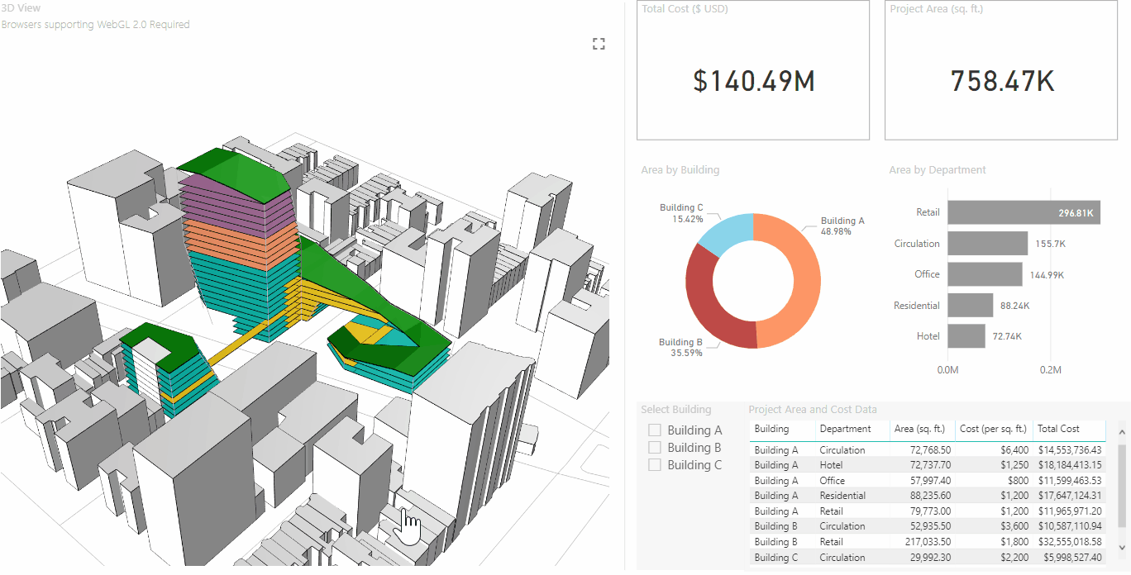Select the Retail bar in department chart

click(x=1024, y=212)
